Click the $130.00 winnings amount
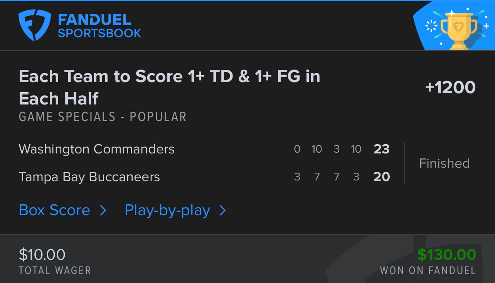The height and width of the screenshot is (283, 495). 447,254
